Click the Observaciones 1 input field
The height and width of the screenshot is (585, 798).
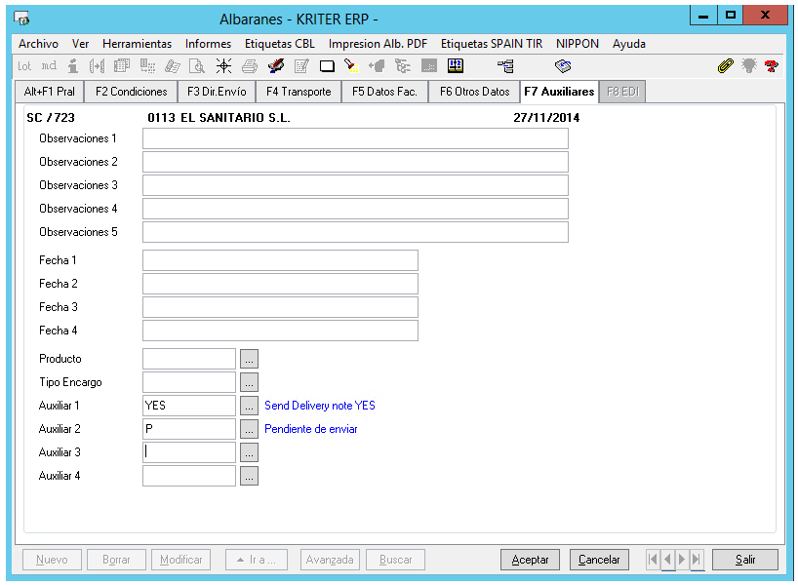(x=355, y=138)
